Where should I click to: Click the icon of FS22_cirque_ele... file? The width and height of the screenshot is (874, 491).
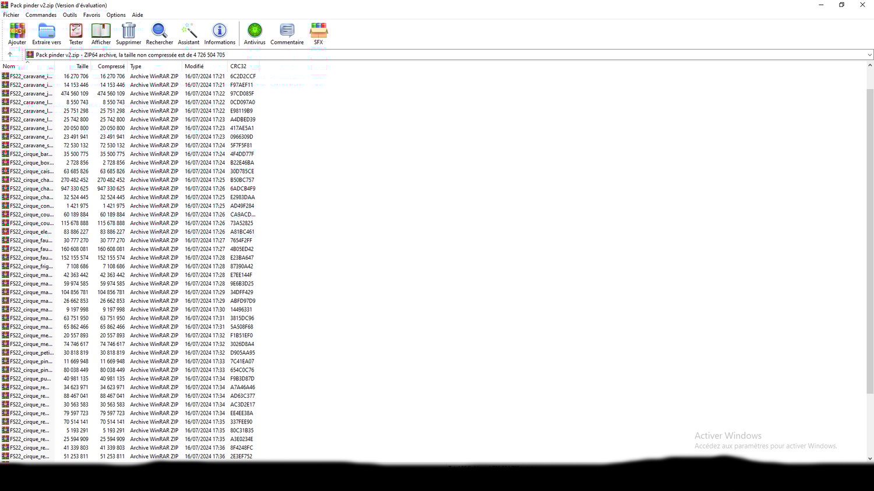(5, 232)
